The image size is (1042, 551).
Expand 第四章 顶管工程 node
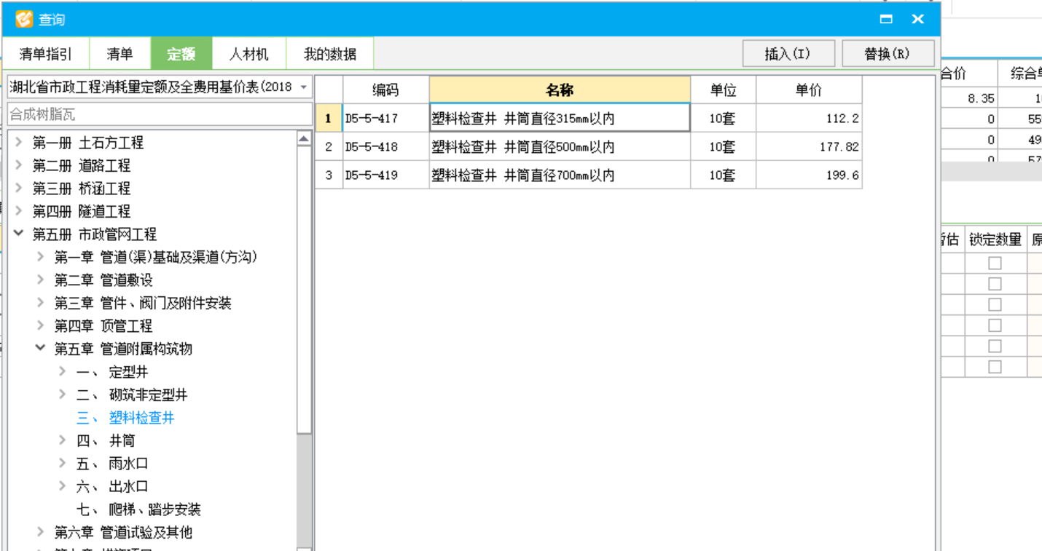click(41, 325)
